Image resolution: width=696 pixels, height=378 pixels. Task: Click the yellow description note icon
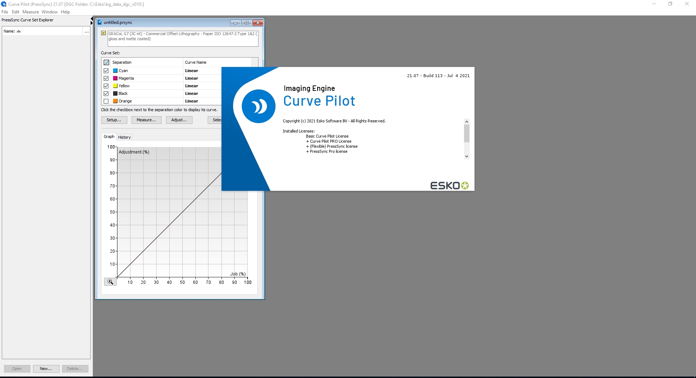pos(104,33)
